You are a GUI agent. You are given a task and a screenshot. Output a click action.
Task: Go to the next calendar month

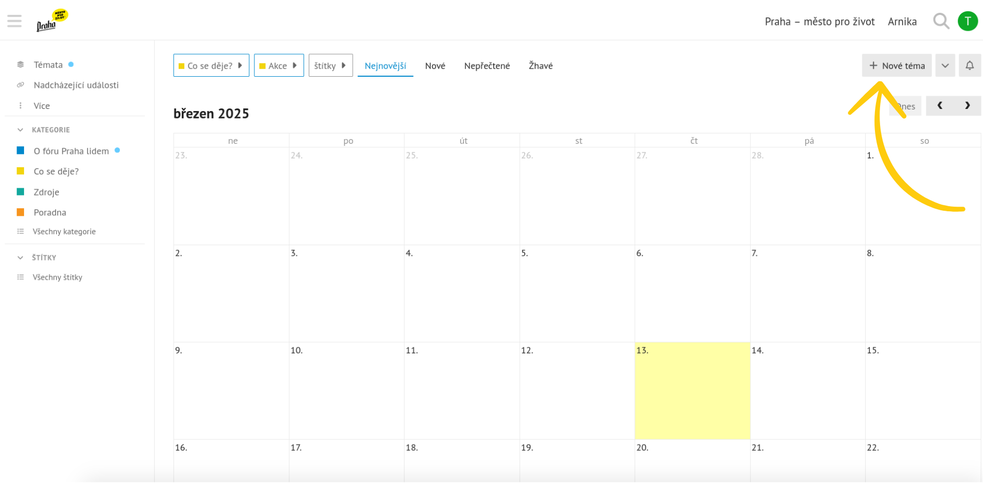[x=967, y=106]
